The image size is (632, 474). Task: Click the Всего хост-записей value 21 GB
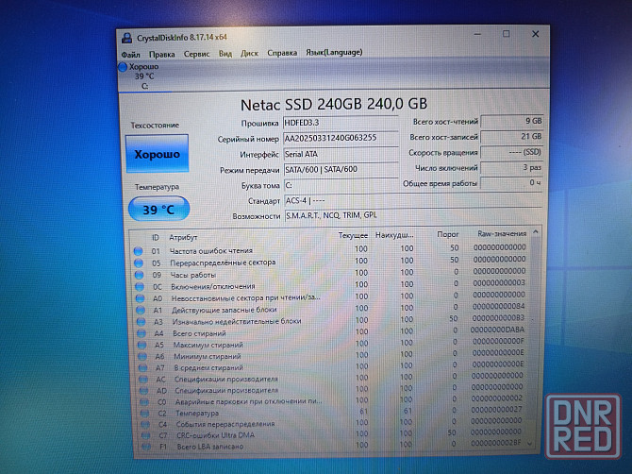coord(512,137)
